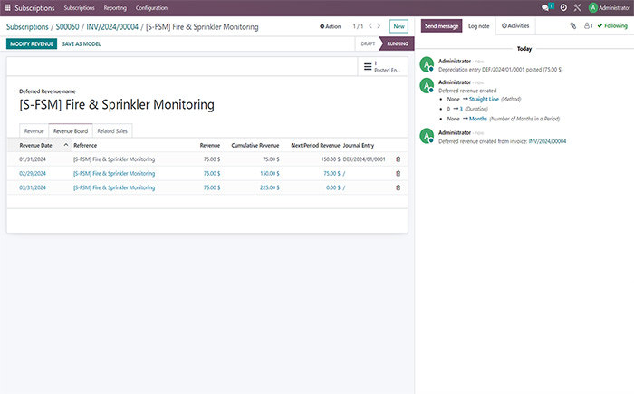Open the Activities scheduler button
Viewport: 634px width, 394px height.
515,26
